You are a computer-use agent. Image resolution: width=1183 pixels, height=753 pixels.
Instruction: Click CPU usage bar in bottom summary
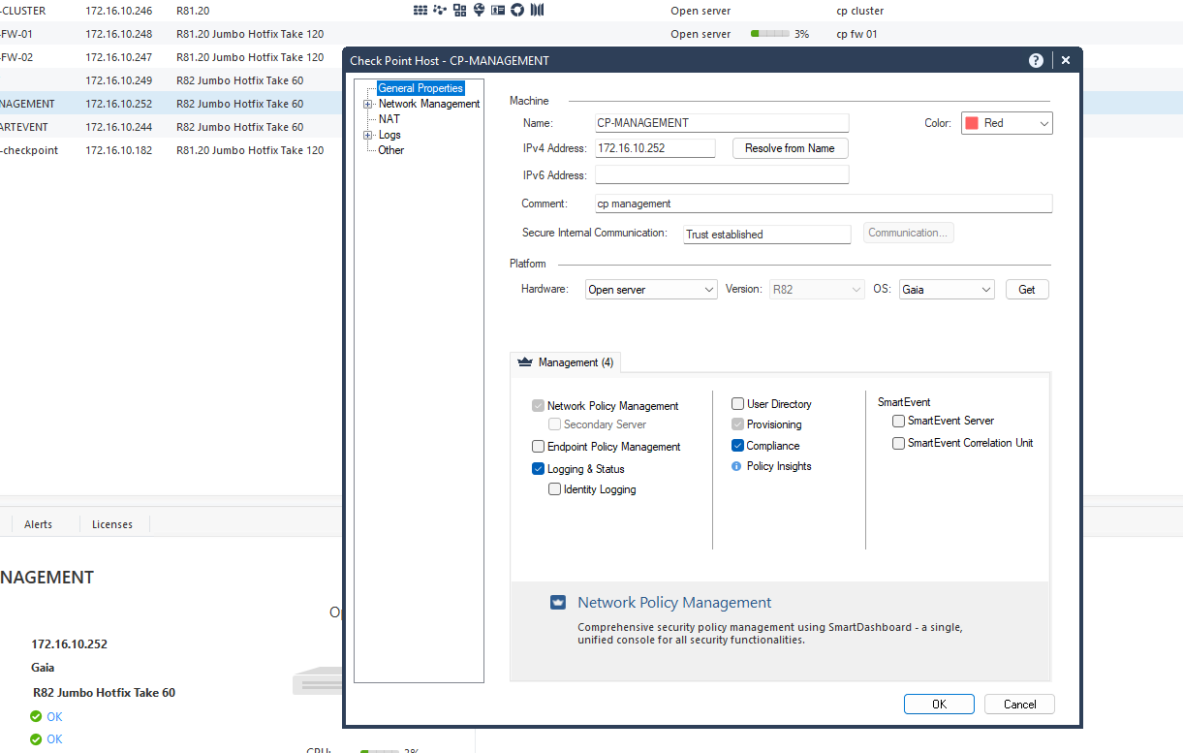(x=379, y=751)
